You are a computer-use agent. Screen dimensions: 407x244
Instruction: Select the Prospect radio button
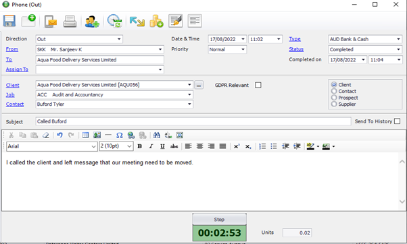click(334, 98)
